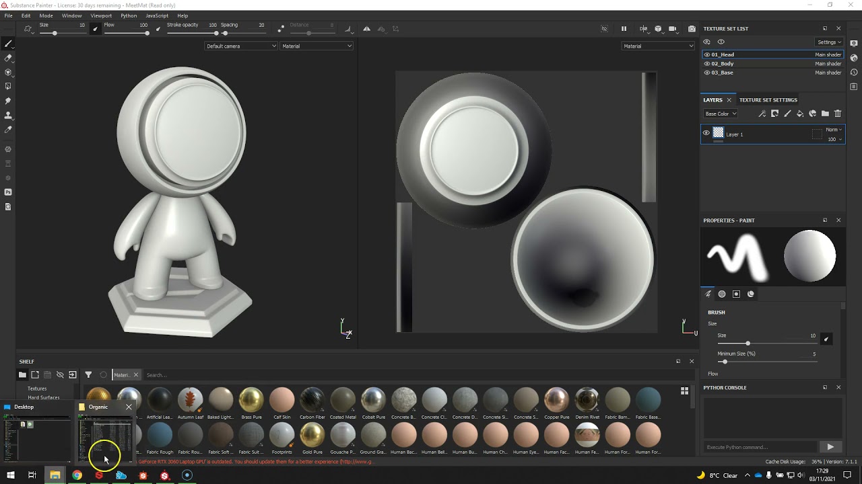Add a mask to Layer 1
The image size is (862, 484).
775,114
